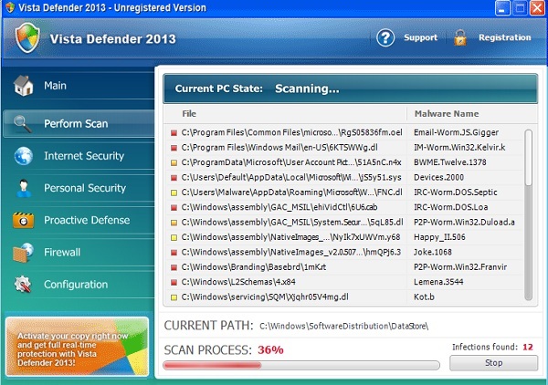Click the Vista Defender shield logo
This screenshot has width=548, height=385.
pyautogui.click(x=27, y=37)
